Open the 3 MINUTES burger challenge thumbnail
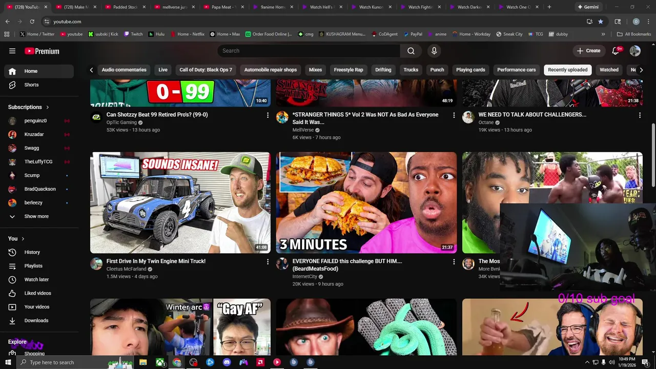Screen dimensions: 656x369 tap(366, 202)
